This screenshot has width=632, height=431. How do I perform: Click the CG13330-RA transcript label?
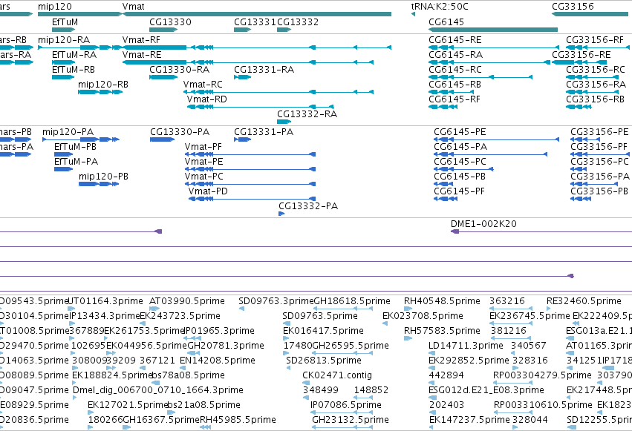tap(180, 70)
